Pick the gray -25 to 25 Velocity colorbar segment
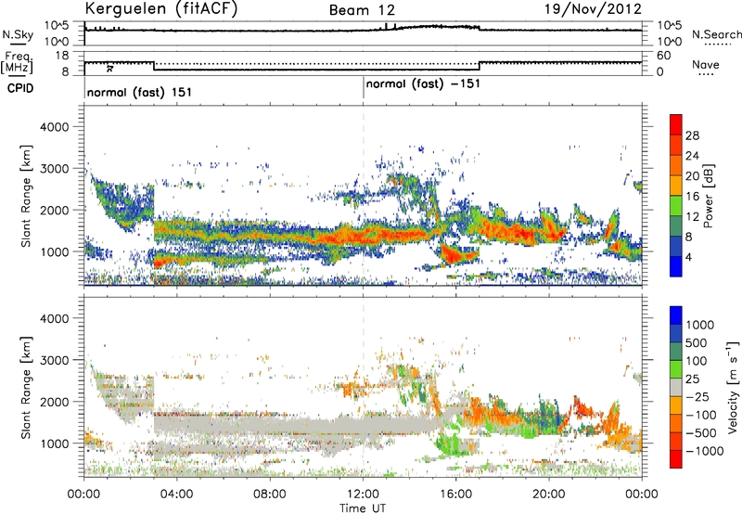The height and width of the screenshot is (514, 742). tap(676, 388)
